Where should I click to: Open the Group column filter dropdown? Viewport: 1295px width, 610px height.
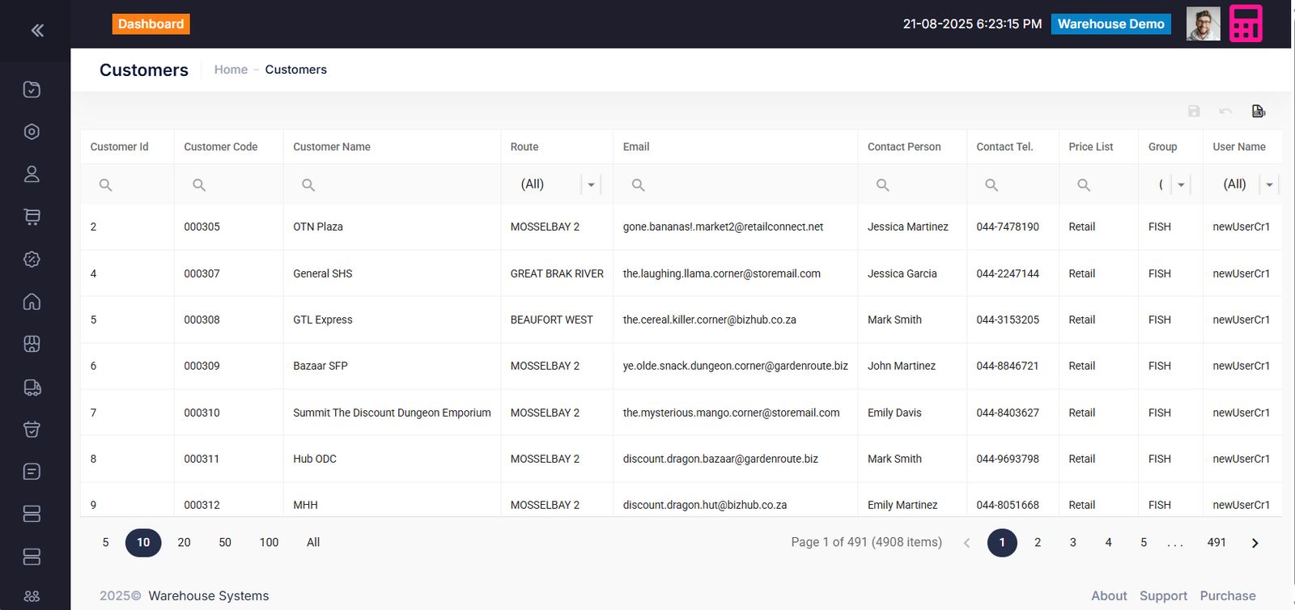[x=1181, y=185]
